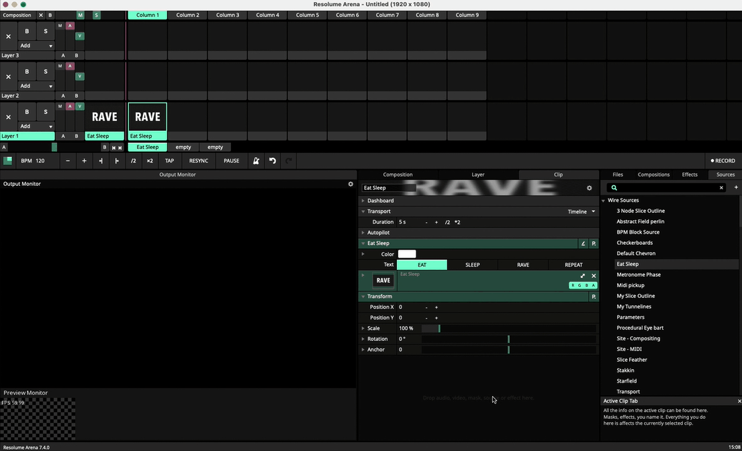Open the Composition panel tab
The height and width of the screenshot is (451, 742).
tap(398, 174)
